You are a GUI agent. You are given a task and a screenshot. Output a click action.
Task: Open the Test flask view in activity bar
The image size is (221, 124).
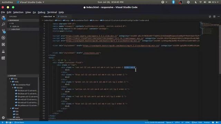(3, 51)
